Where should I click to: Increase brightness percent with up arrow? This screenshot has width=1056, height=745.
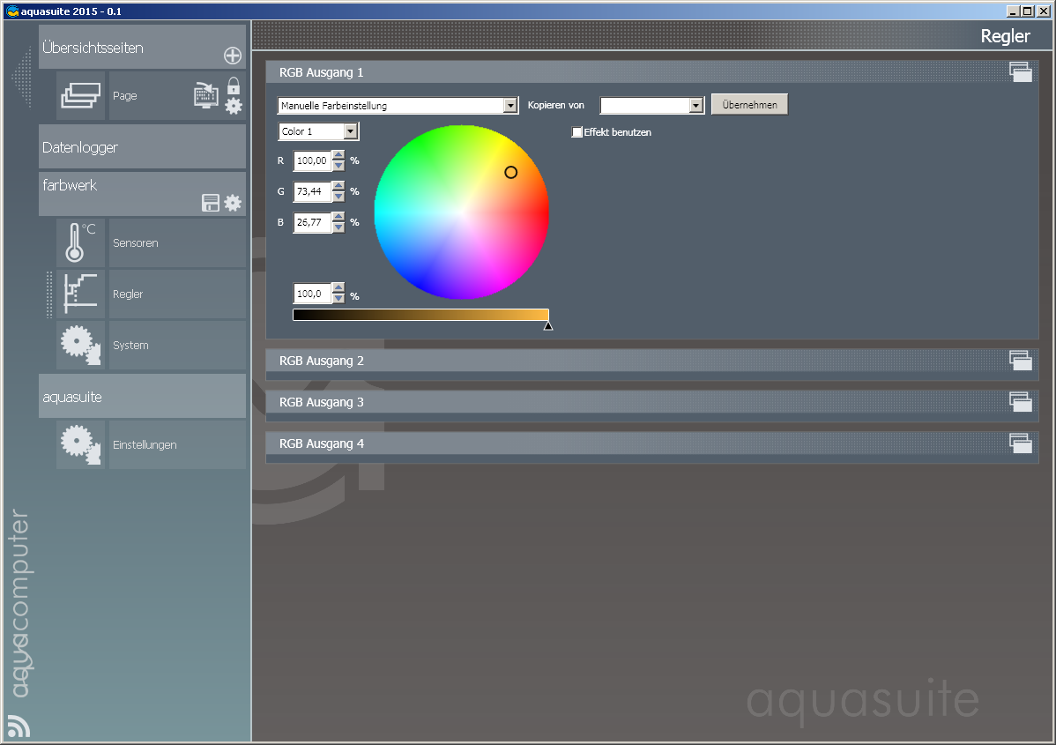[338, 288]
